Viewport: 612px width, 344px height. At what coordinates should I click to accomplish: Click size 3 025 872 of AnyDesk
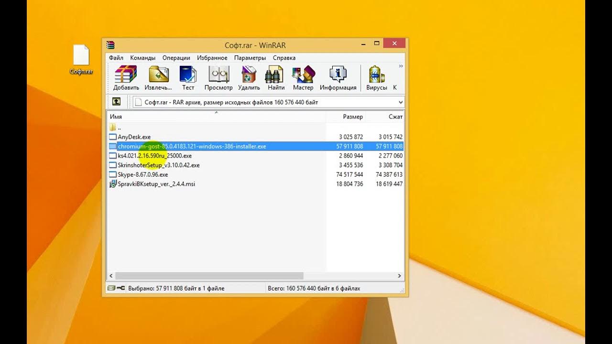pos(351,137)
